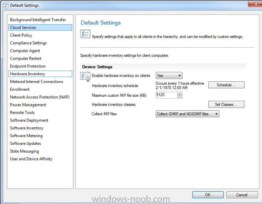Image resolution: width=262 pixels, height=204 pixels.
Task: Click the Default Settings blue heading
Action: [101, 23]
